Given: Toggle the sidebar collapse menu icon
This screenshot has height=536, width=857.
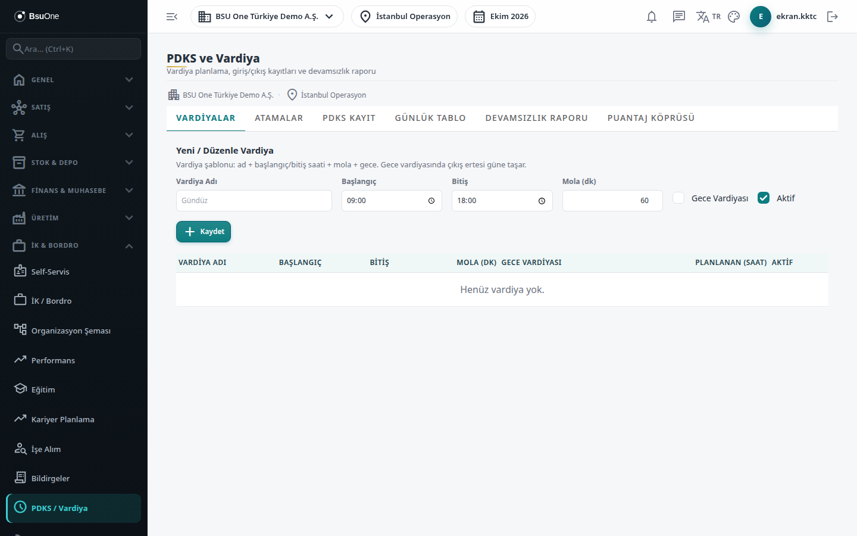Looking at the screenshot, I should [x=172, y=17].
